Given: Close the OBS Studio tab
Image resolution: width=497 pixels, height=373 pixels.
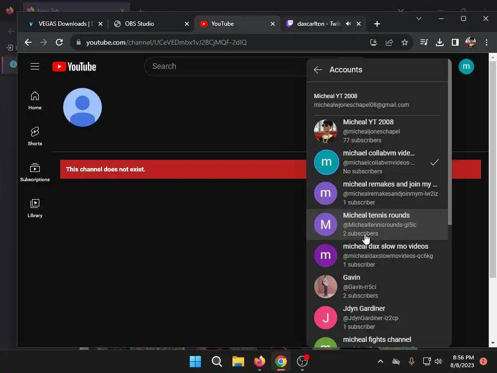Looking at the screenshot, I should pyautogui.click(x=187, y=24).
